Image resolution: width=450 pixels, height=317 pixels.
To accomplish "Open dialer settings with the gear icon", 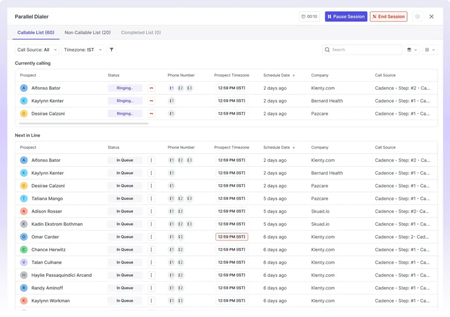I will (x=417, y=16).
